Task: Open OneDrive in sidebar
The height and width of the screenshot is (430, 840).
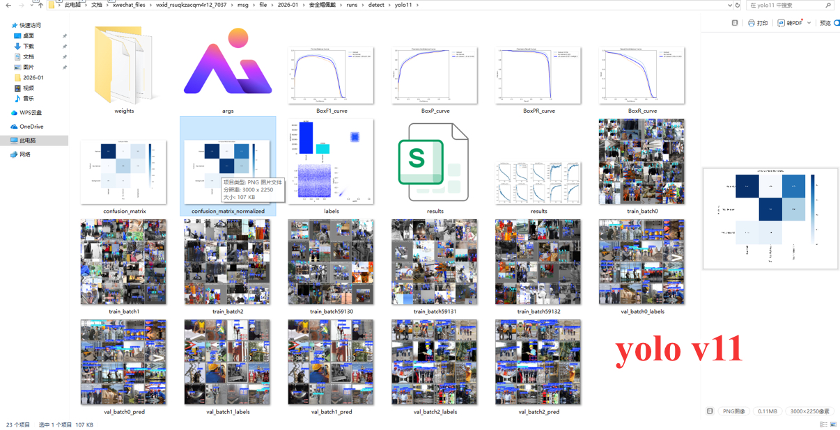Action: [26, 127]
